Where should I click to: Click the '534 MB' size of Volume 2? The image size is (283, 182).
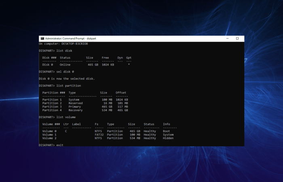tap(135, 138)
